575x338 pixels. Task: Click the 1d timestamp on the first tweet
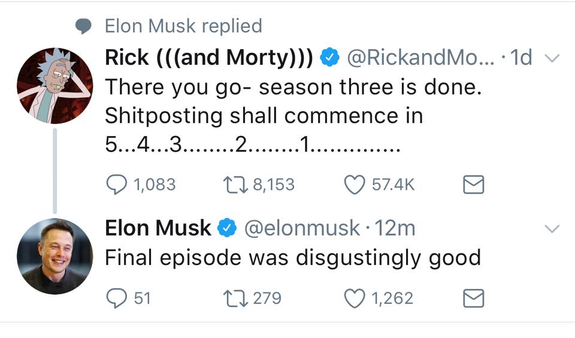click(x=520, y=58)
